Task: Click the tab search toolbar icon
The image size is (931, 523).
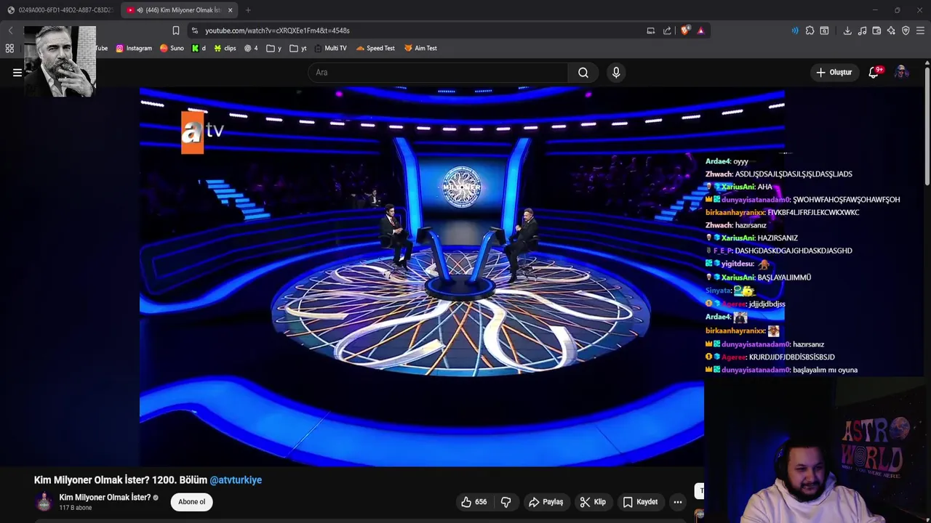Action: tap(824, 31)
